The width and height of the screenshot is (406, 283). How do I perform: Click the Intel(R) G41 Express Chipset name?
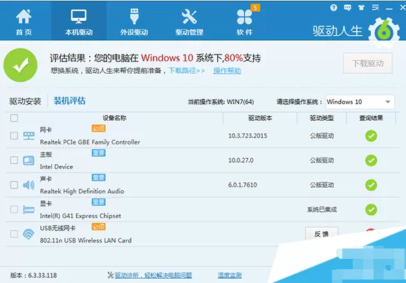pyautogui.click(x=80, y=216)
